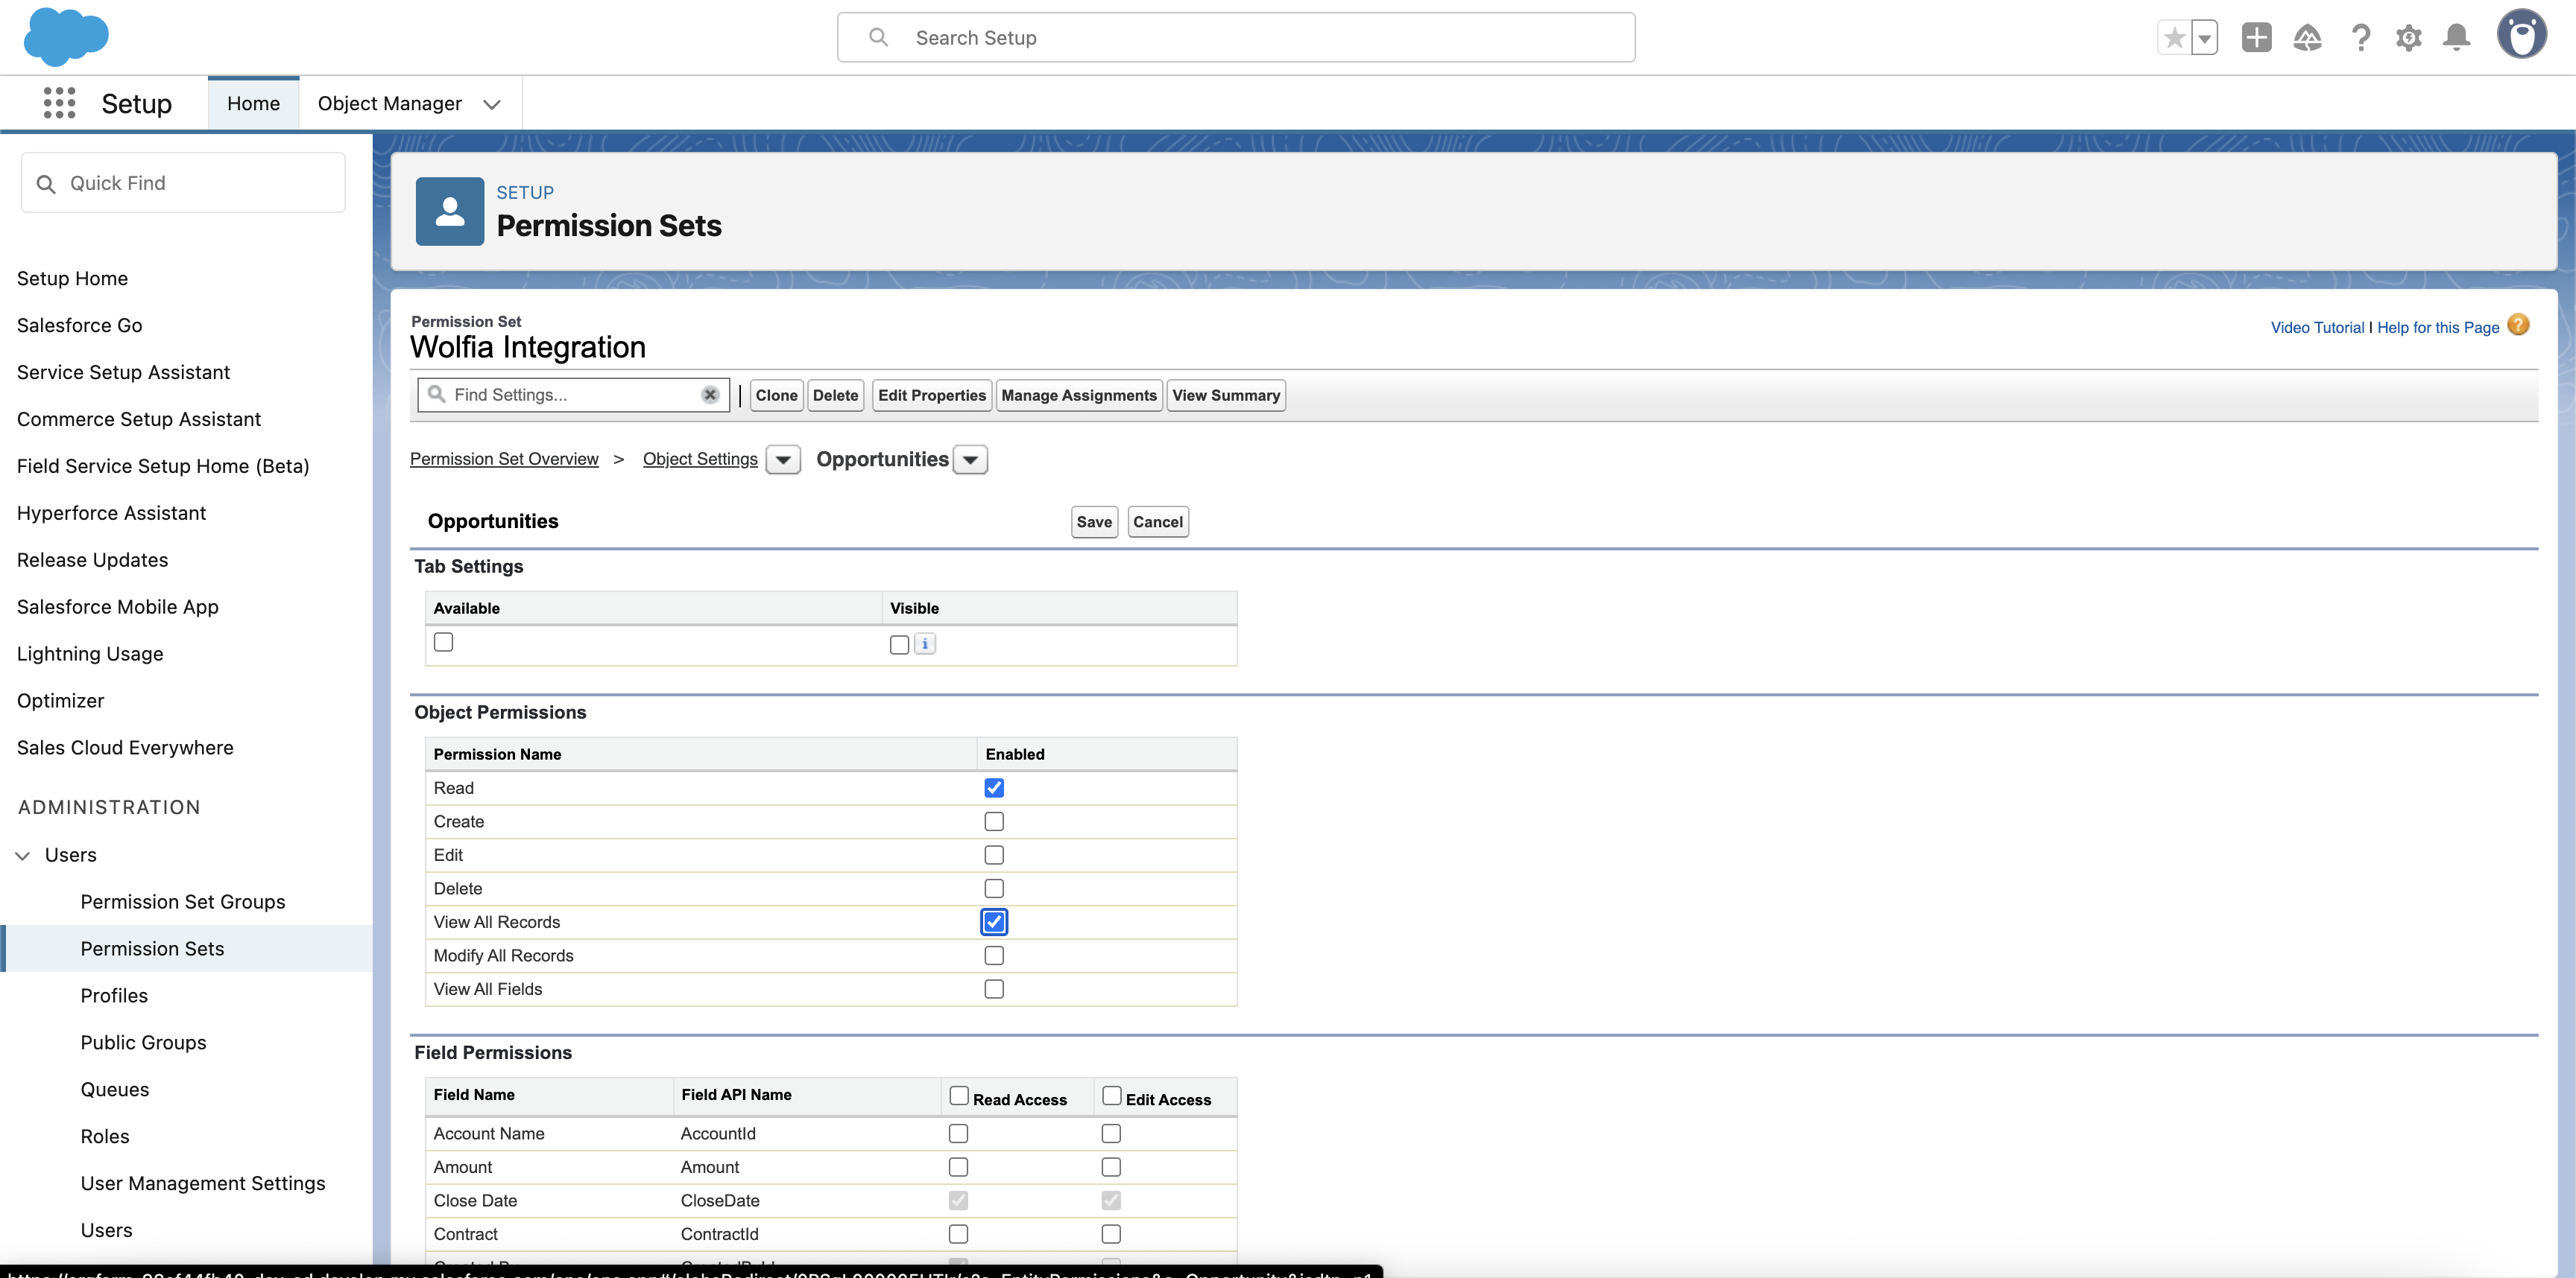Clear the Find Settings search with the X icon
The height and width of the screenshot is (1278, 2576).
tap(710, 394)
